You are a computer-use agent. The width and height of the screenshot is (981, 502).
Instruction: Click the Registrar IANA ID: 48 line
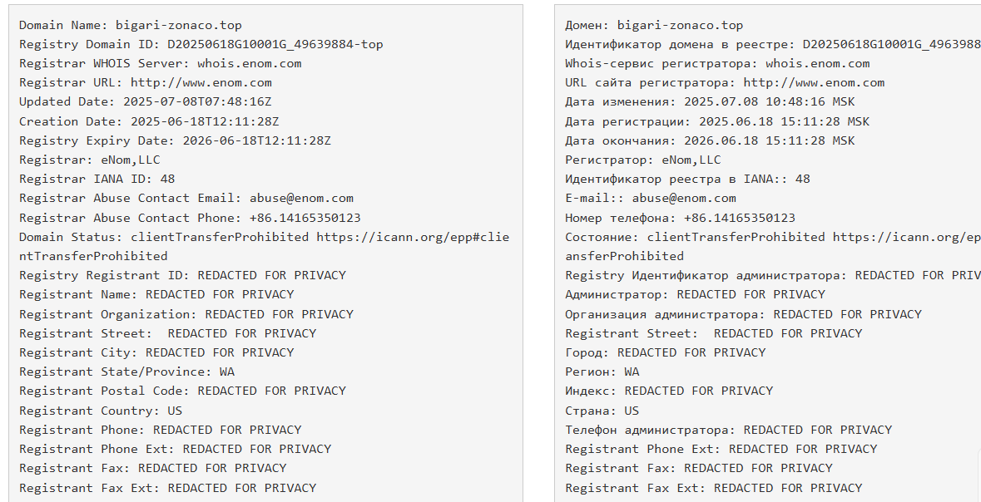97,179
